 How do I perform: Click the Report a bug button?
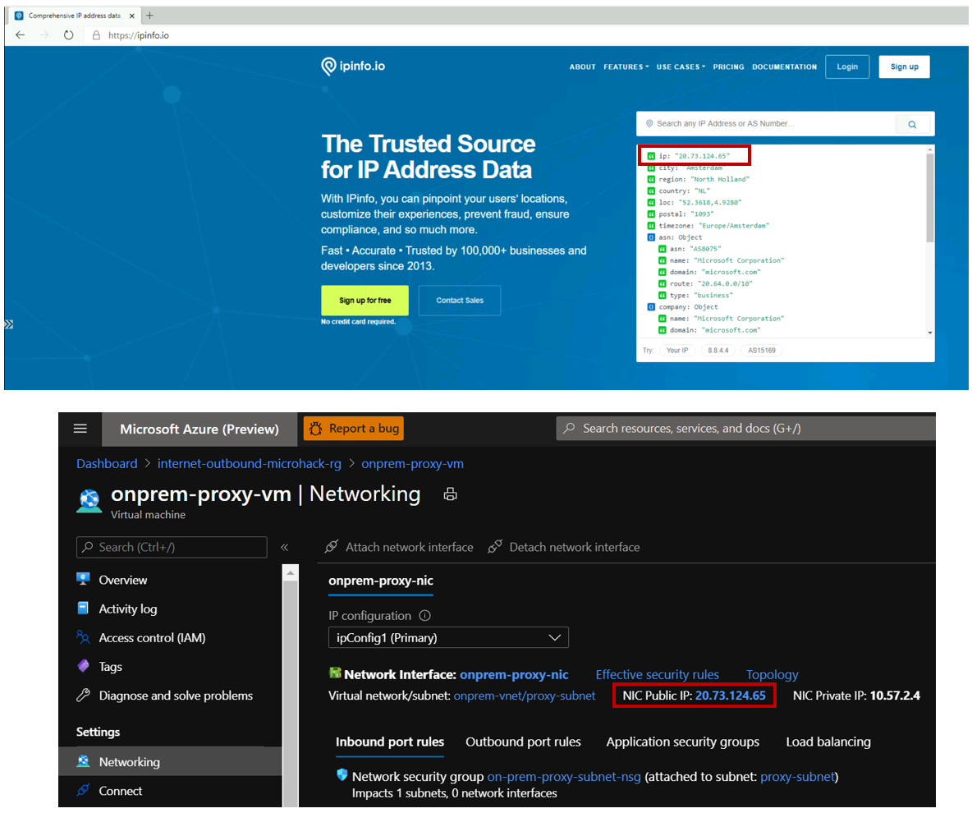[353, 429]
